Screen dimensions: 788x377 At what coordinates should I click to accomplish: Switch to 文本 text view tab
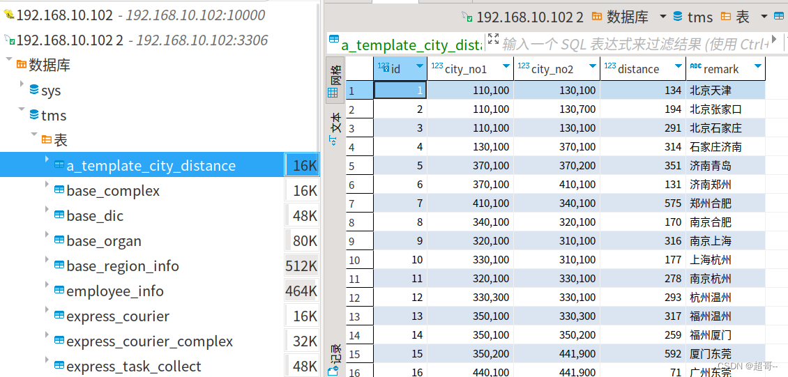[x=334, y=129]
